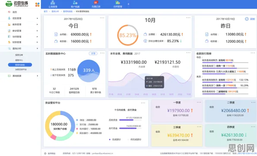The height and width of the screenshot is (156, 257).
Task: Collapse the 查询分析 submenu arrow
Action: (38, 48)
